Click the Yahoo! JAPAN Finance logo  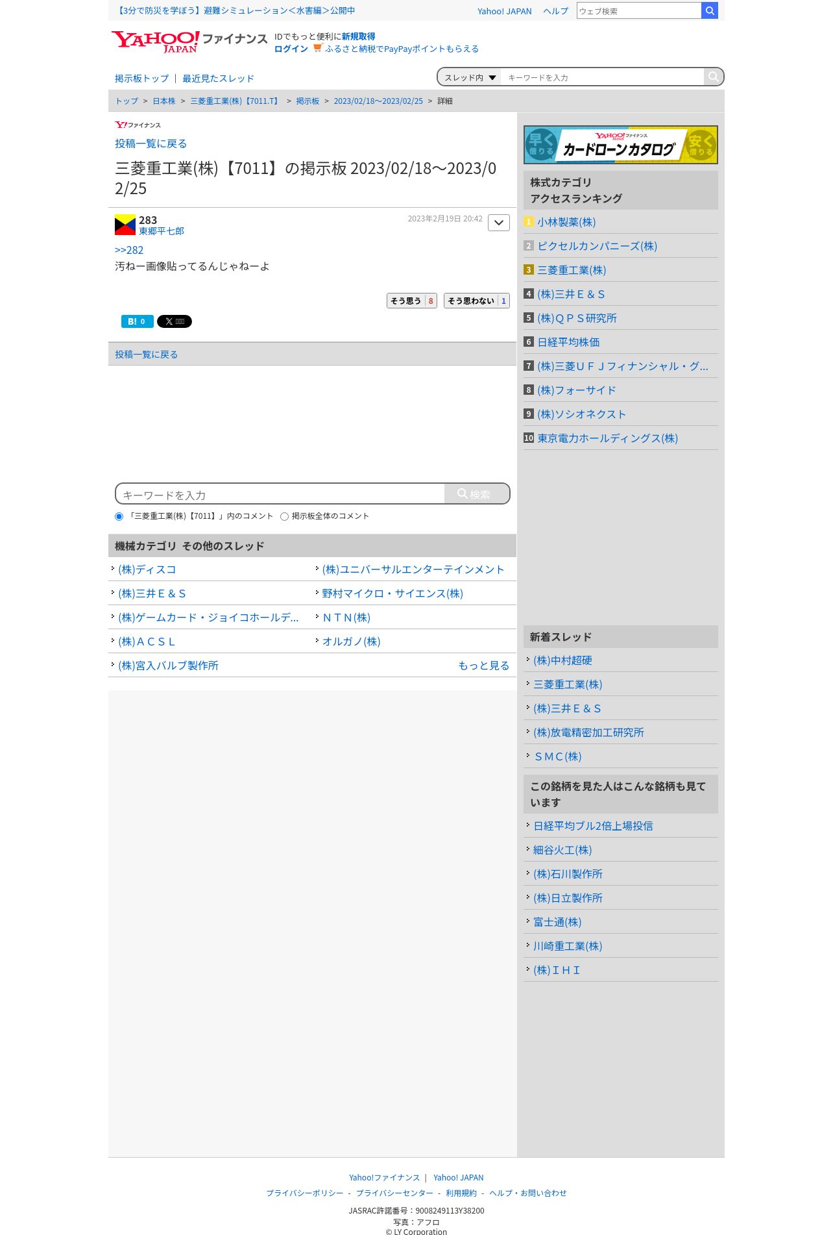point(189,42)
